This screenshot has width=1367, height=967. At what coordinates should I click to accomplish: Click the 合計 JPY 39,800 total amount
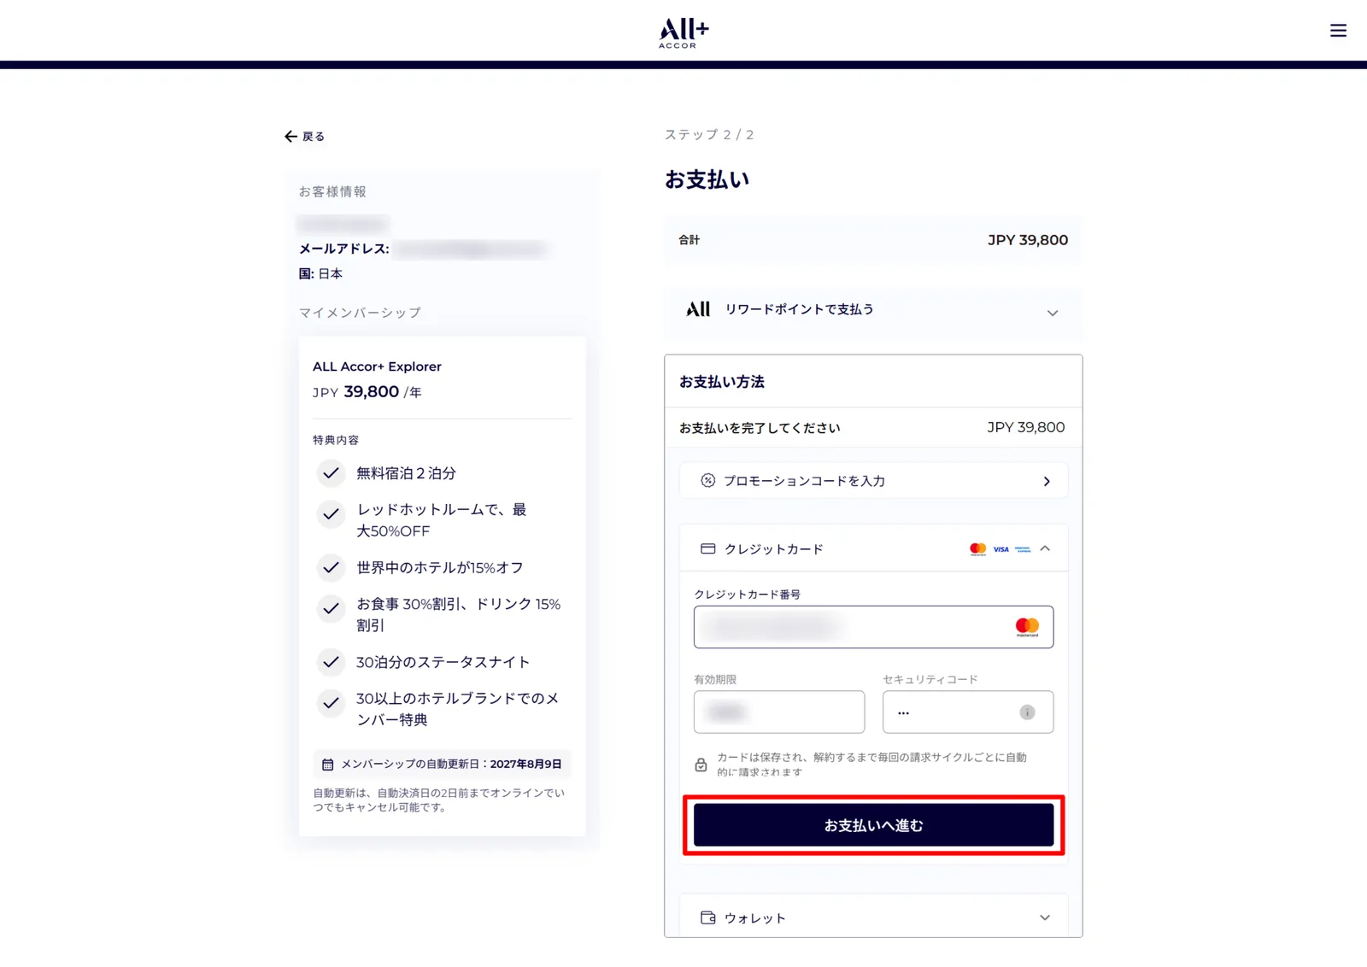(x=1028, y=240)
